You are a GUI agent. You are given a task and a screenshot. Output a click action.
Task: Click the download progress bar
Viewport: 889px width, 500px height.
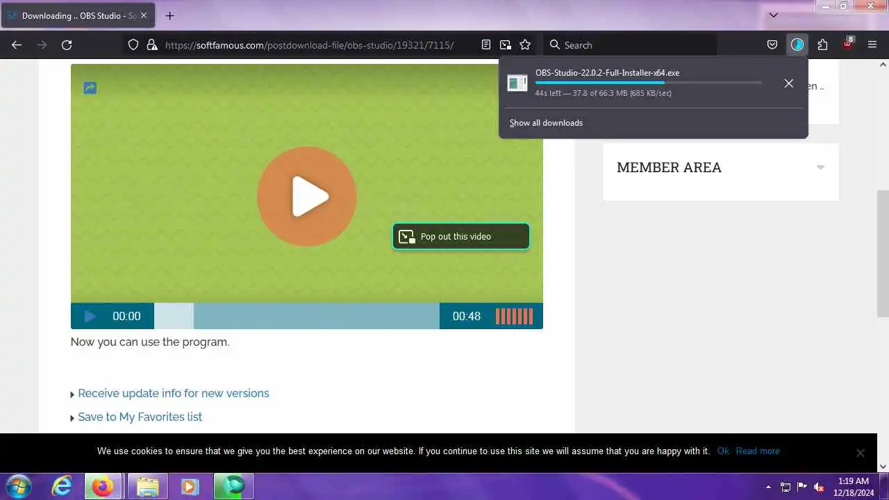(x=648, y=83)
